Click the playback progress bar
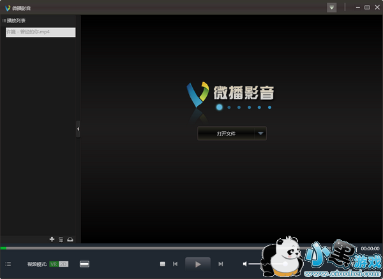This screenshot has width=383, height=279. 179,248
